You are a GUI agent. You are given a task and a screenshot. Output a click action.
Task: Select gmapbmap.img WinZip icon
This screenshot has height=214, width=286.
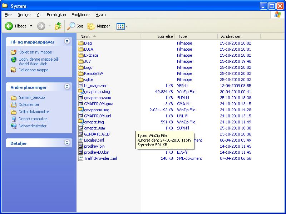[81, 91]
